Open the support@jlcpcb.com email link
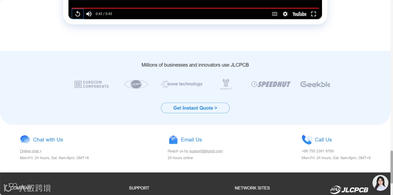 tap(206, 151)
